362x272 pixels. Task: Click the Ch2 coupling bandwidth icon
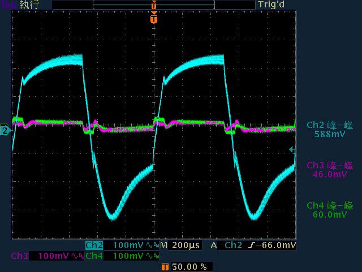(152, 245)
